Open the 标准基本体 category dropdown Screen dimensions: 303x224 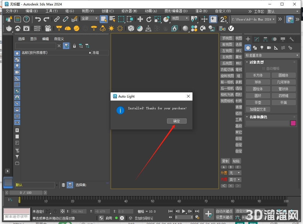point(272,56)
